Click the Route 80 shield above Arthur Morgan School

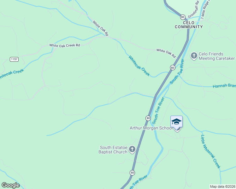pos(148,118)
